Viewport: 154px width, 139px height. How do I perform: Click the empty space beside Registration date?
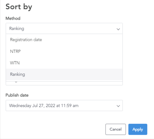pyautogui.click(x=82, y=40)
